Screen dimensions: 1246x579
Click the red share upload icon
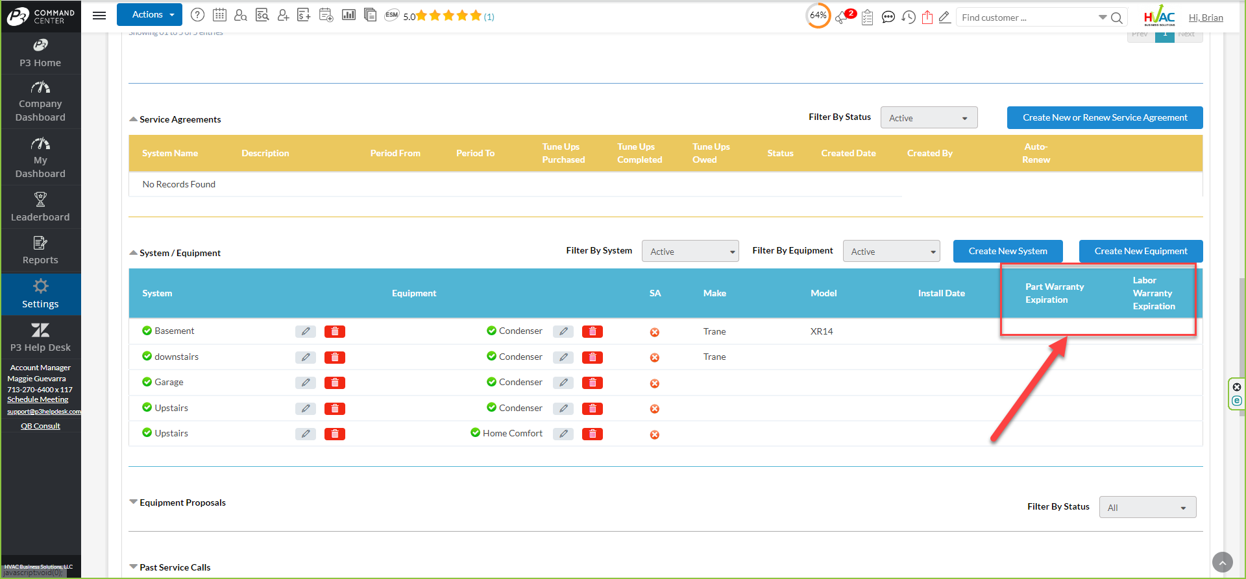click(927, 18)
